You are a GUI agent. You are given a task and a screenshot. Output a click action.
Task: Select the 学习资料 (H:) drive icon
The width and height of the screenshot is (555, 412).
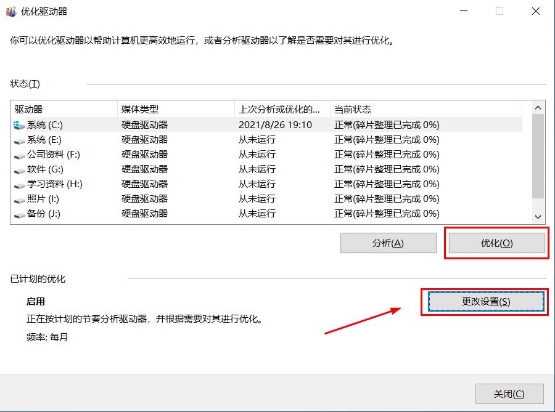19,185
